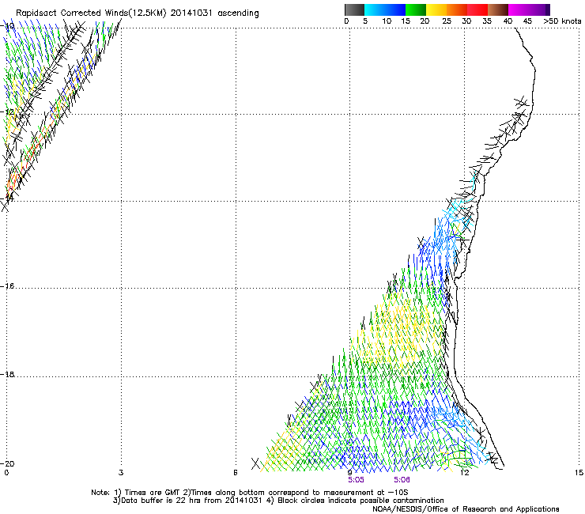The height and width of the screenshot is (514, 585).
Task: Click the magenta 40-45 knots legend segment
Action: pyautogui.click(x=519, y=9)
